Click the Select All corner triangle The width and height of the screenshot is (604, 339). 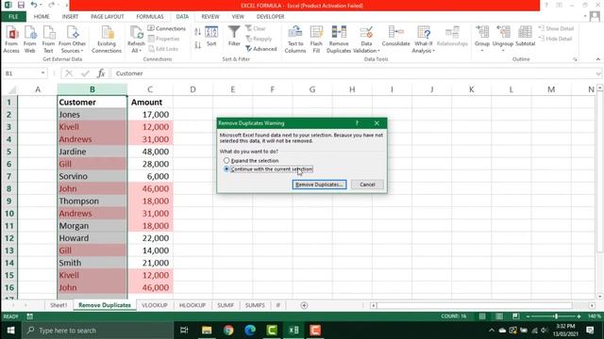coord(11,90)
